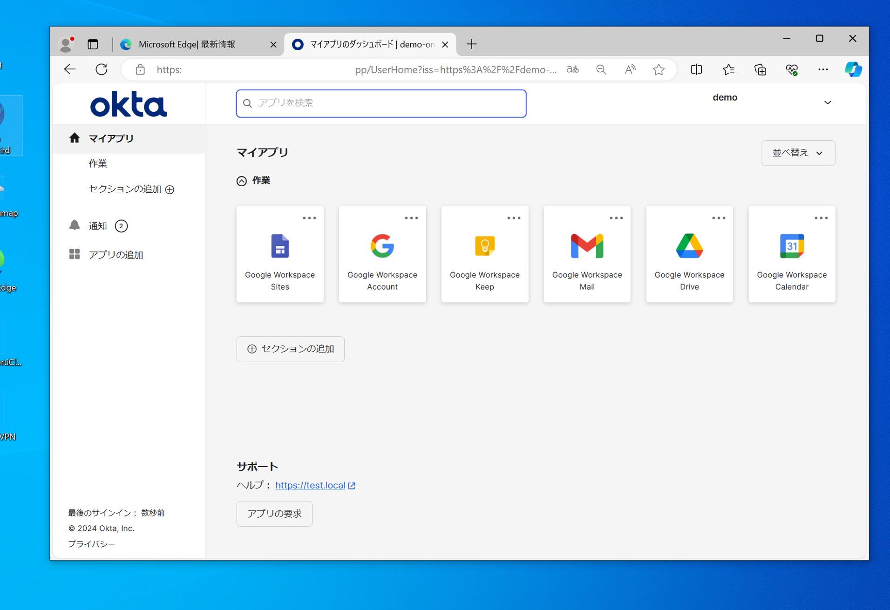Click the translate page icon
Image resolution: width=890 pixels, height=610 pixels.
tap(573, 69)
